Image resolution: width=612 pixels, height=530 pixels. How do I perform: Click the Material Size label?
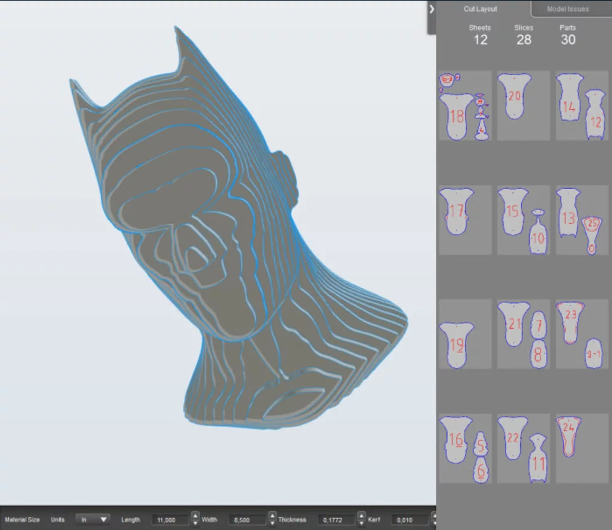pyautogui.click(x=22, y=519)
